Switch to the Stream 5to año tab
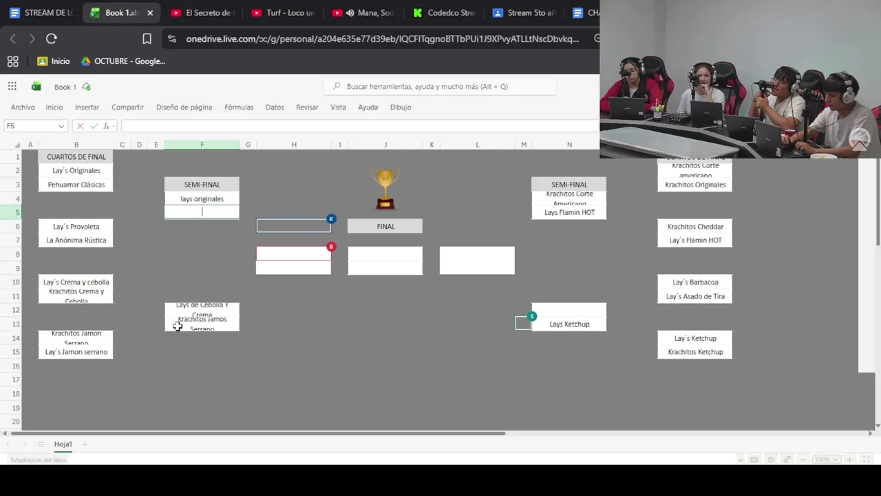 pos(524,12)
